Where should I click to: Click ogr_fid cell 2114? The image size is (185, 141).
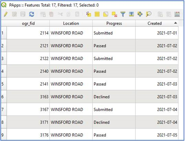(28, 33)
